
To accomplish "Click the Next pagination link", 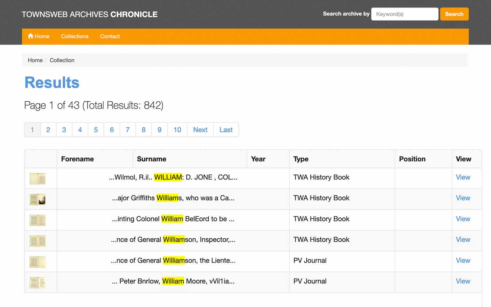I will pos(200,130).
